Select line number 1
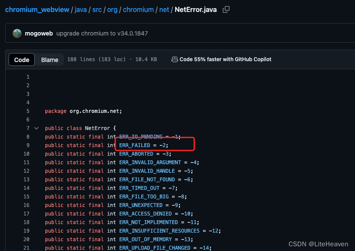Screen dimensions: 355x251 click(x=27, y=77)
